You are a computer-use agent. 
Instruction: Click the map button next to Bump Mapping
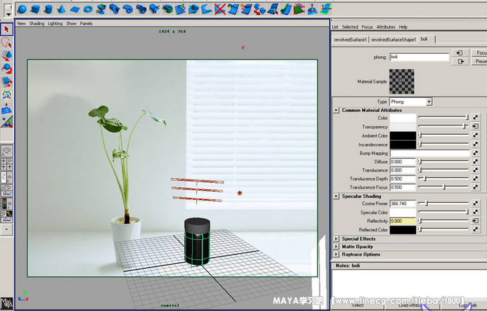[x=475, y=153]
